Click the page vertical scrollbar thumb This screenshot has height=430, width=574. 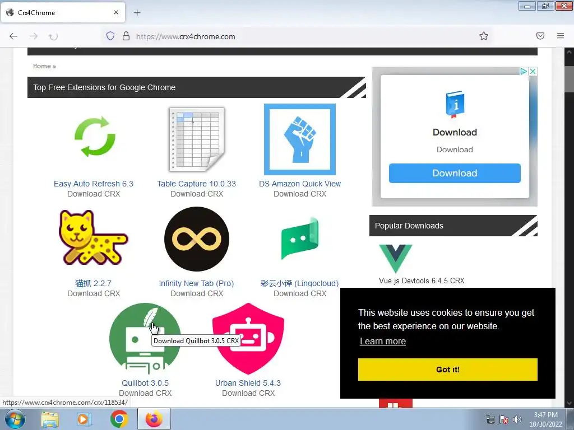click(569, 78)
